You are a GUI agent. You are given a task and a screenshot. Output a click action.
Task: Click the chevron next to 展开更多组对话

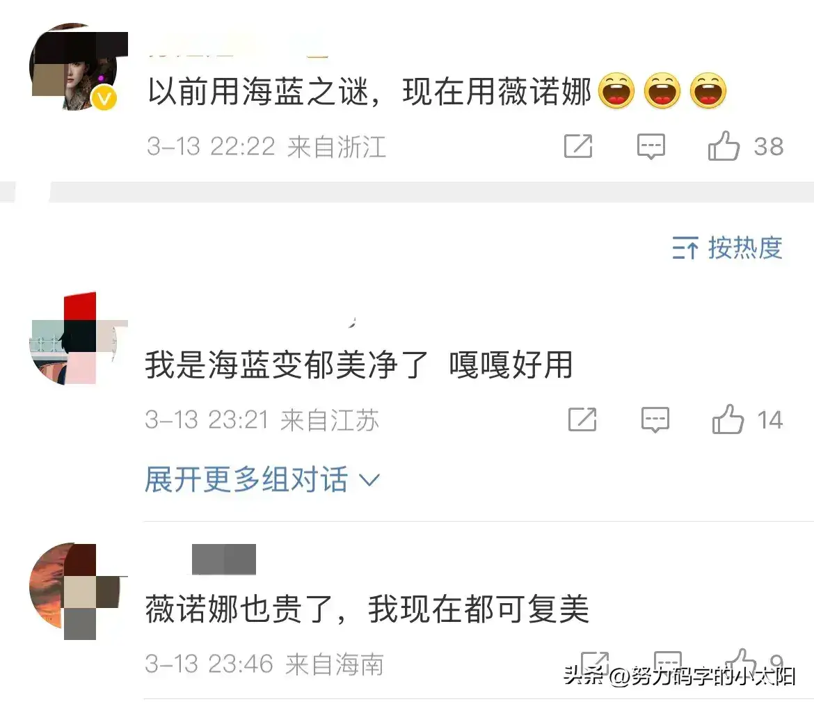(369, 480)
